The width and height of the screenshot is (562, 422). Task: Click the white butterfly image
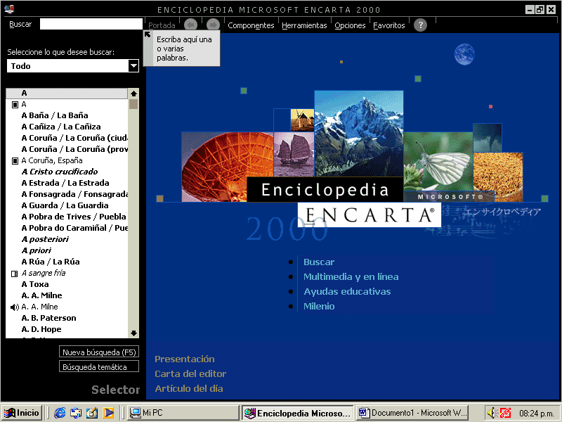[x=438, y=162]
